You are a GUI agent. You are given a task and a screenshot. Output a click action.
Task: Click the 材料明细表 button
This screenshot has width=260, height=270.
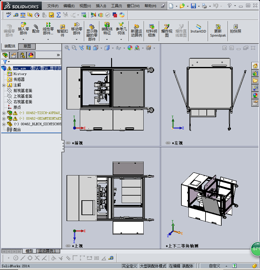151,31
